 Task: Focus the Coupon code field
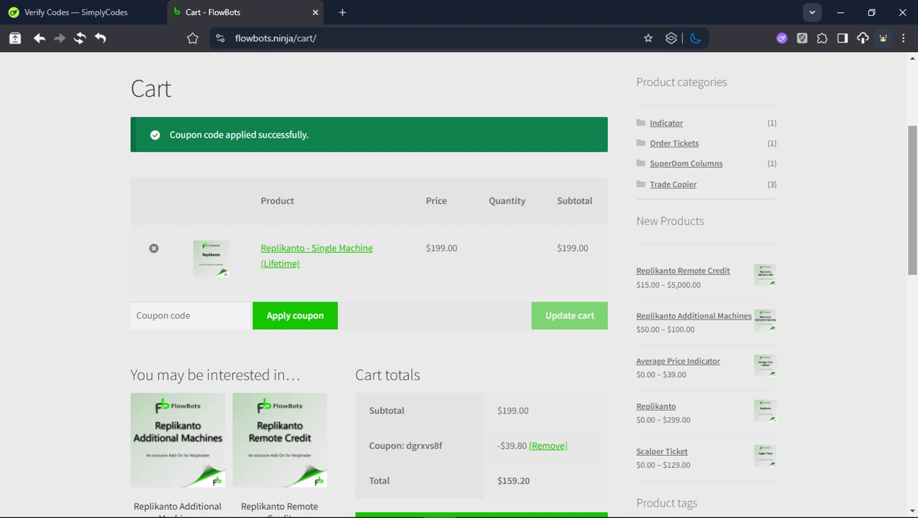pyautogui.click(x=192, y=316)
